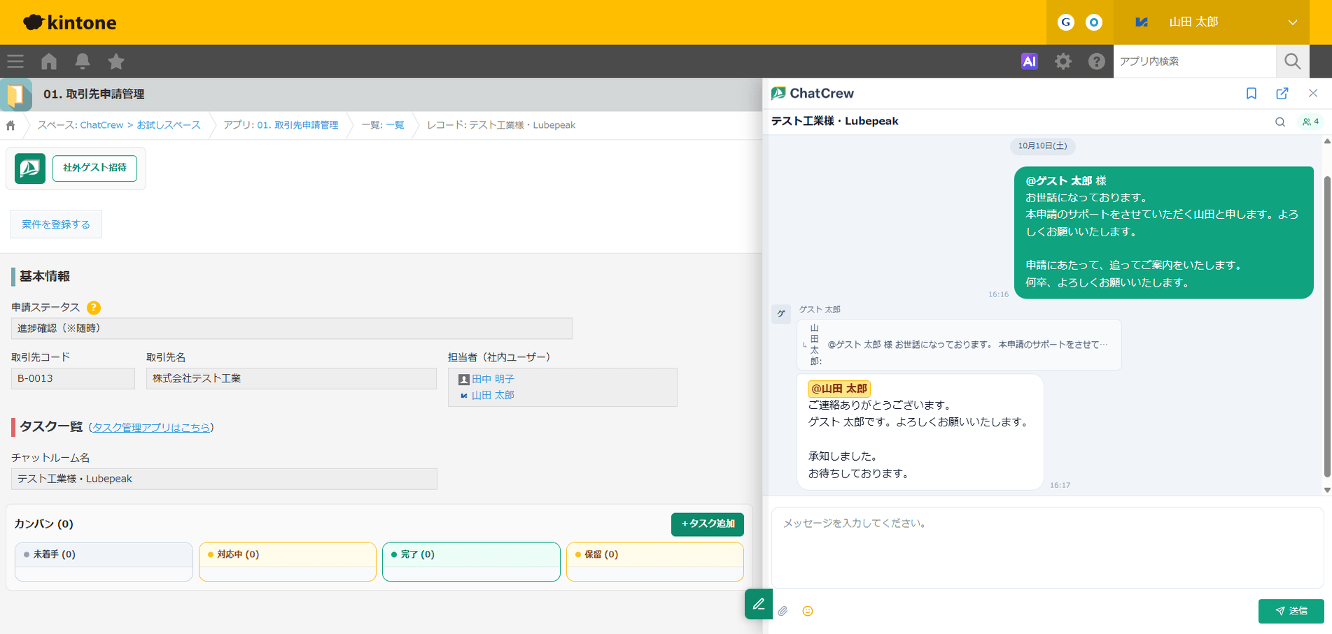
Task: Open the タスク管理アプリはこちら link
Action: pyautogui.click(x=151, y=428)
